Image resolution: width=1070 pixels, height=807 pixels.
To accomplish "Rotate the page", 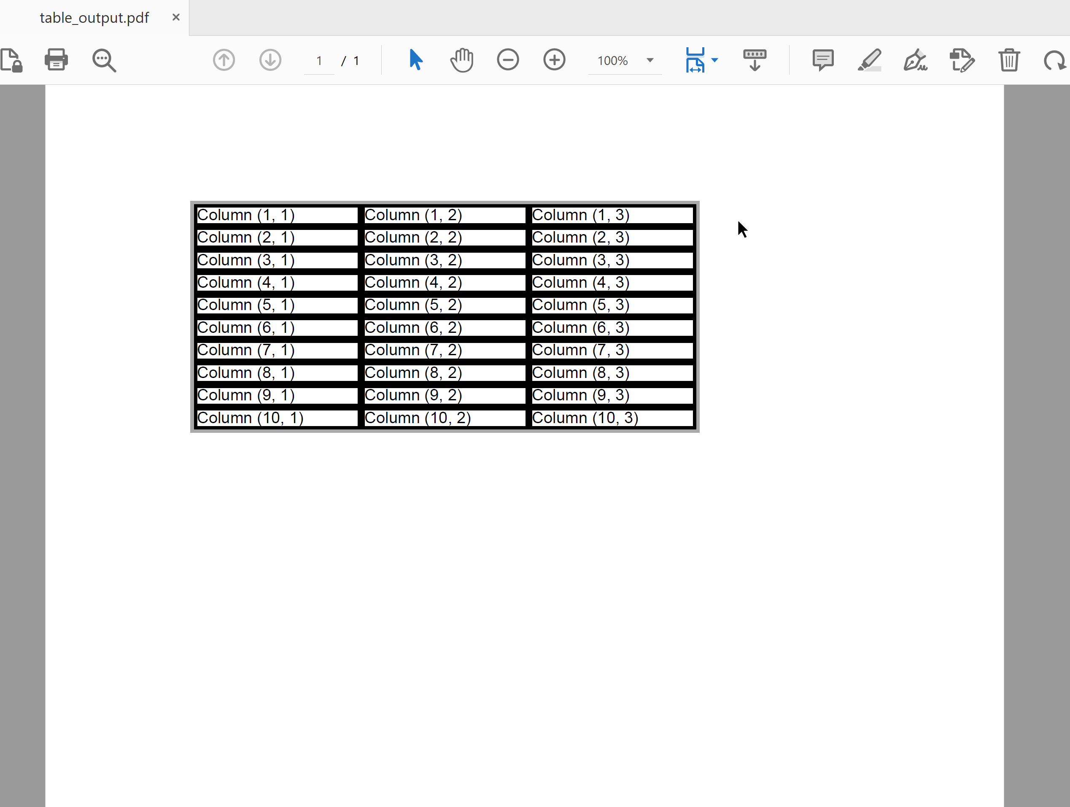I will click(x=1055, y=60).
